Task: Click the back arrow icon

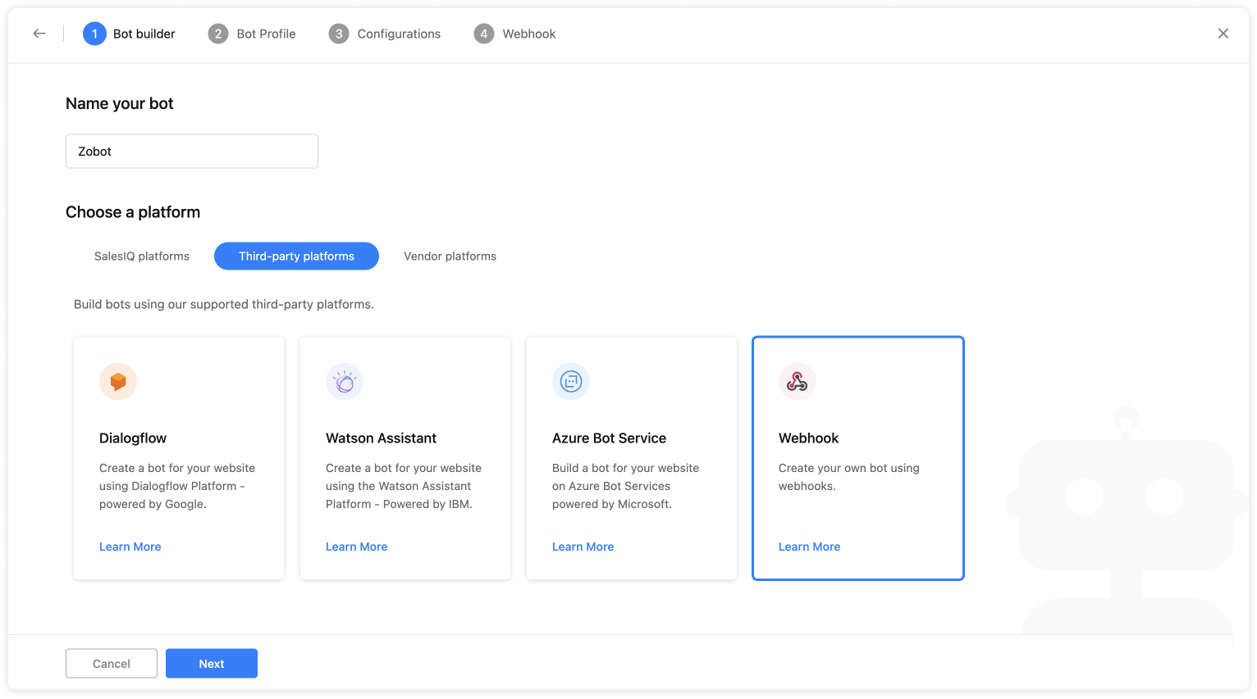Action: point(39,34)
